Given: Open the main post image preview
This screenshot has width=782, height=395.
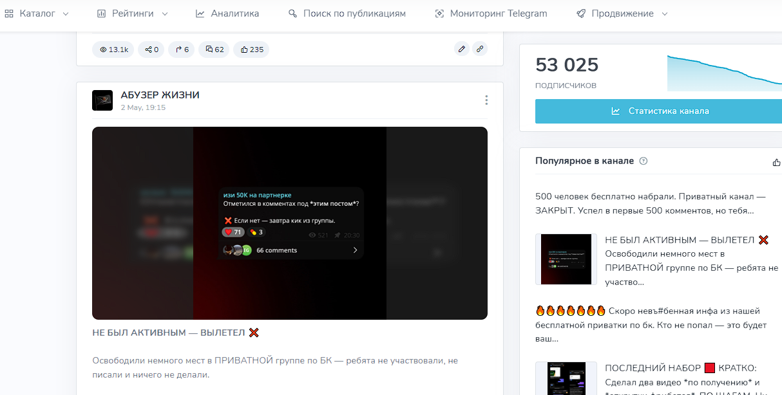Looking at the screenshot, I should point(290,223).
